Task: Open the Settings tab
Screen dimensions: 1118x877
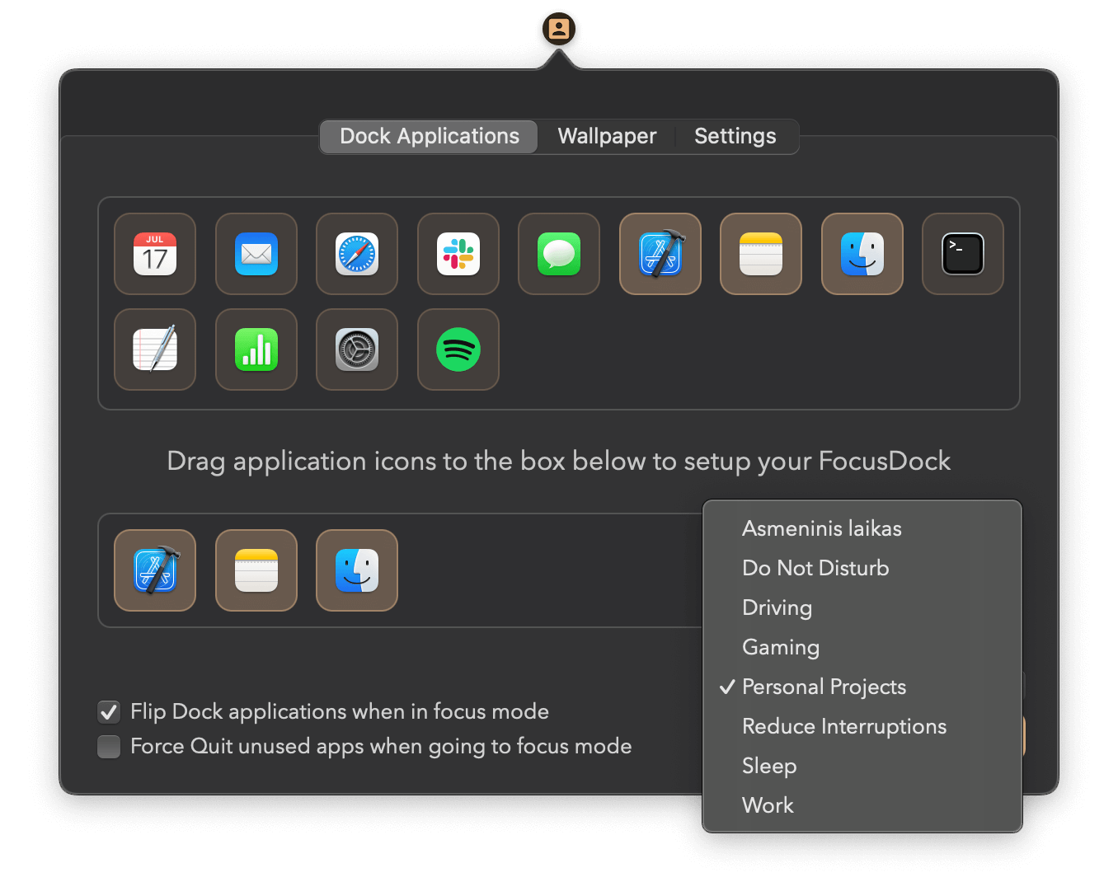Action: click(735, 136)
